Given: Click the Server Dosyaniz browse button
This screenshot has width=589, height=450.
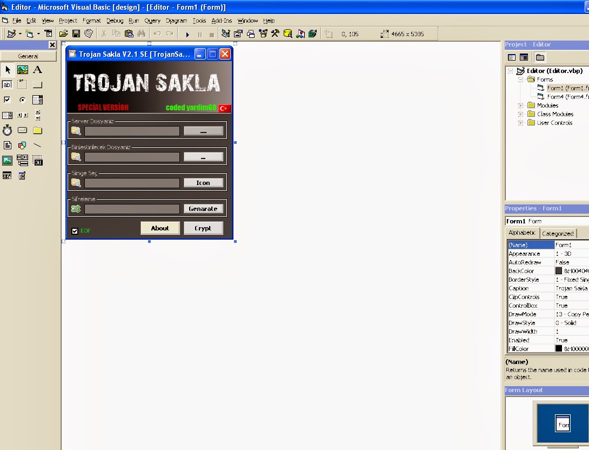Looking at the screenshot, I should 203,131.
